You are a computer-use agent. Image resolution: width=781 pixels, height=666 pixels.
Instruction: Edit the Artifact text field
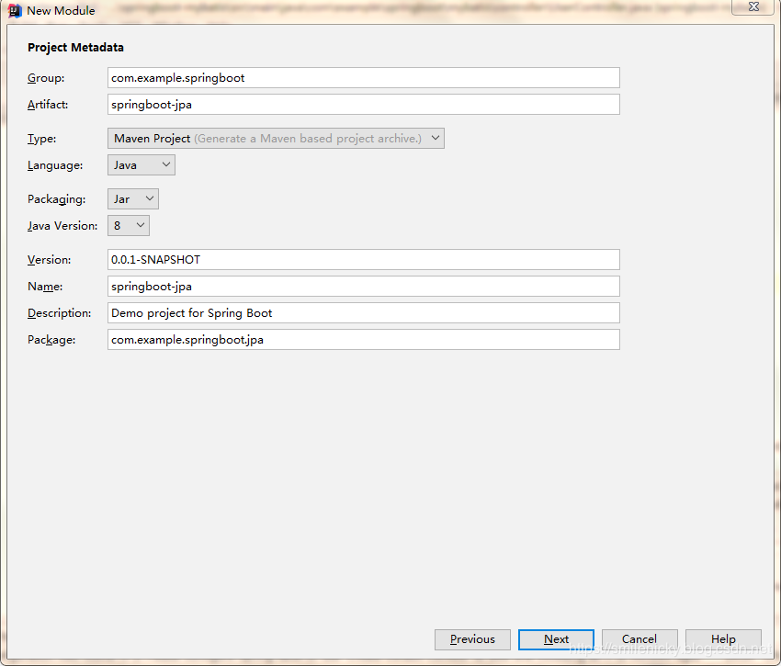click(364, 105)
